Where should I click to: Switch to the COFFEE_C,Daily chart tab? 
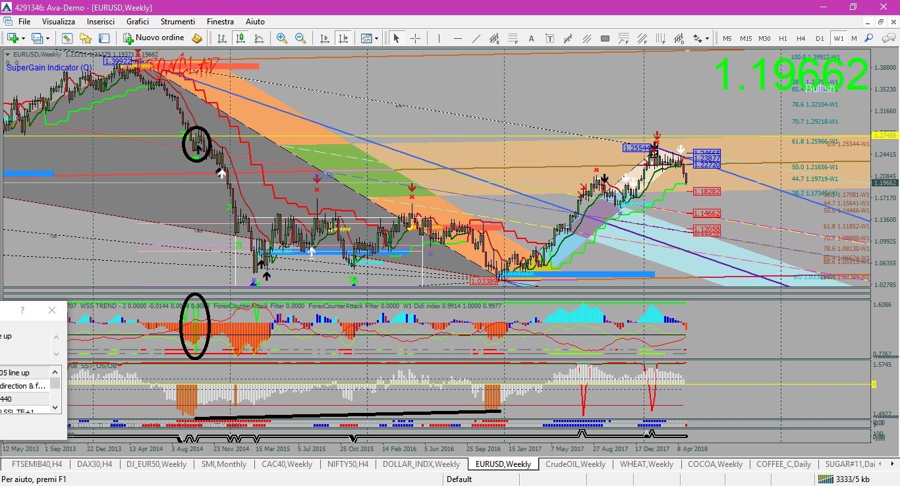(x=783, y=464)
